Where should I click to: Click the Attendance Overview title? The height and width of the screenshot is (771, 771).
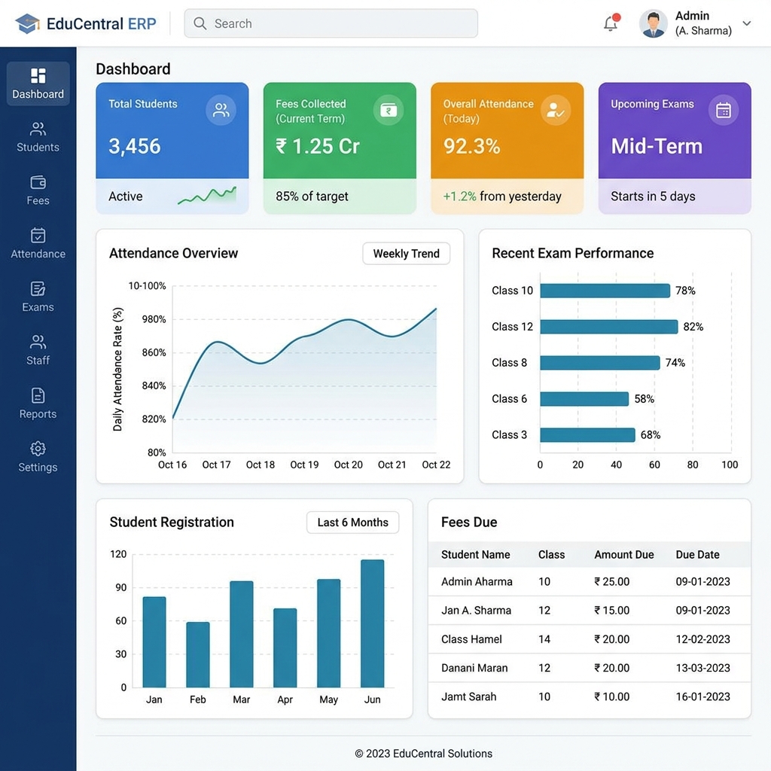coord(173,253)
